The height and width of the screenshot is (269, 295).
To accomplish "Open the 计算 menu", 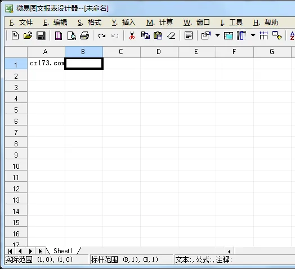I will click(x=160, y=23).
